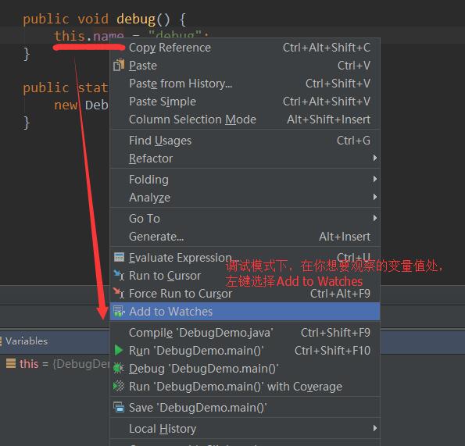465x446 pixels.
Task: Choose Generate... from the menu
Action: coord(245,237)
